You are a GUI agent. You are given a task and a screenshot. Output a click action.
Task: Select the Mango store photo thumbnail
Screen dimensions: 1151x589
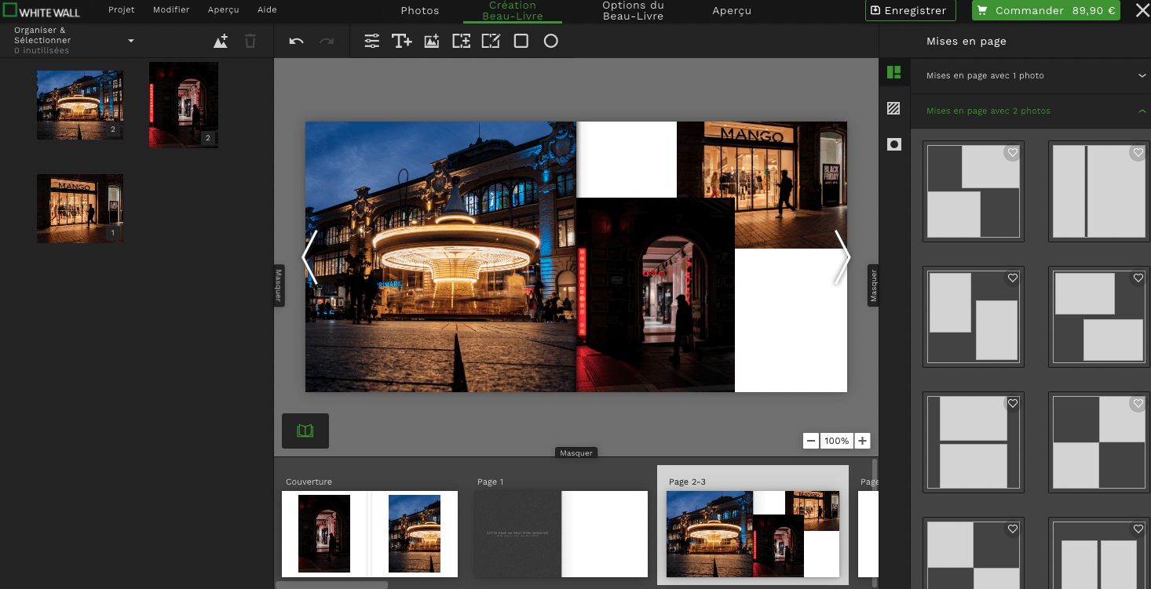(x=79, y=208)
